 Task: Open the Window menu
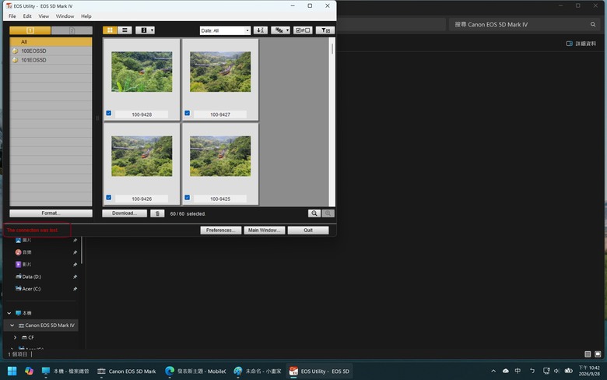[x=65, y=16]
